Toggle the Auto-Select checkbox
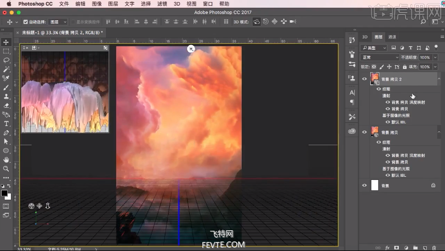The height and width of the screenshot is (251, 445). pyautogui.click(x=25, y=22)
